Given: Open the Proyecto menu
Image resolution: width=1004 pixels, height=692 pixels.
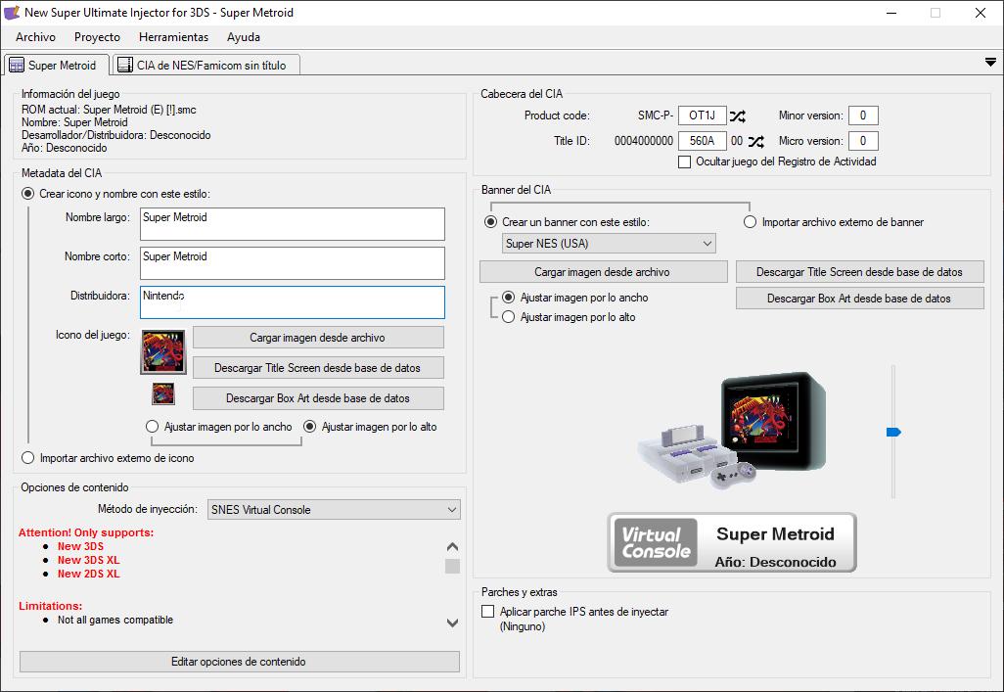Looking at the screenshot, I should coord(97,37).
